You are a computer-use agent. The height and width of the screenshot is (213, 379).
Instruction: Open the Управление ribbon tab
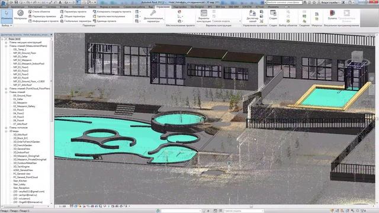163,7
